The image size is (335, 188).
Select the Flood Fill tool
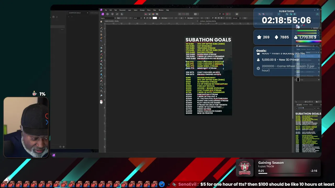[x=101, y=48]
